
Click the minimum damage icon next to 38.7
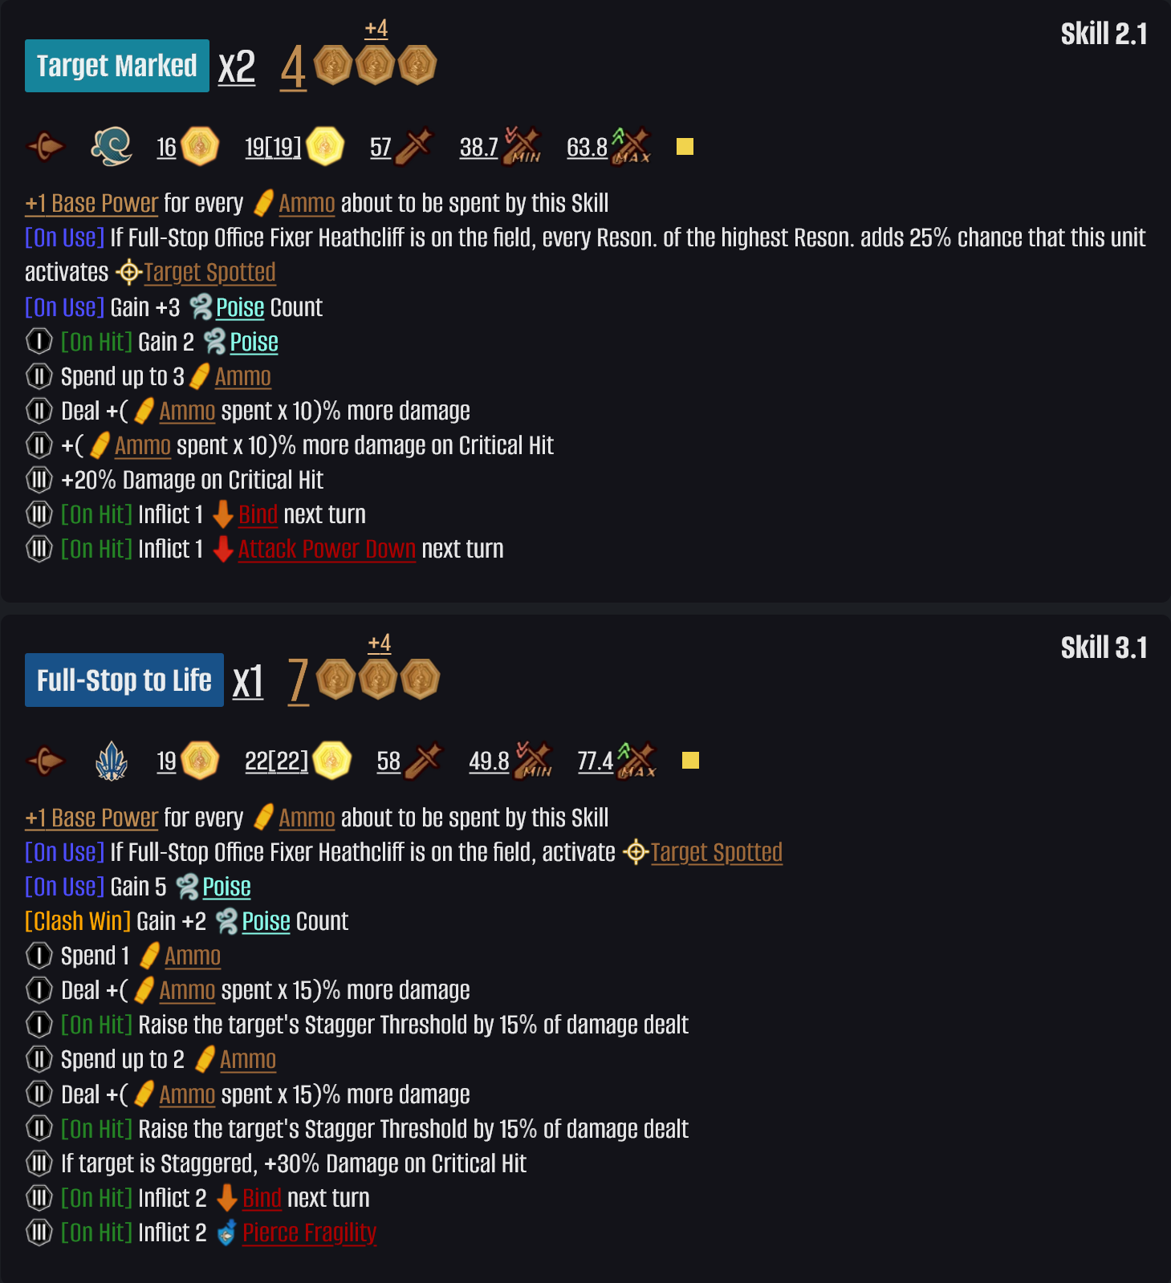(x=522, y=146)
